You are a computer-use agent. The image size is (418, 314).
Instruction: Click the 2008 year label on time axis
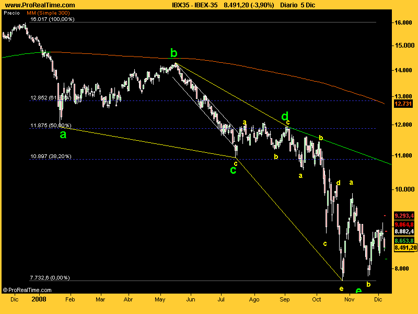point(39,299)
